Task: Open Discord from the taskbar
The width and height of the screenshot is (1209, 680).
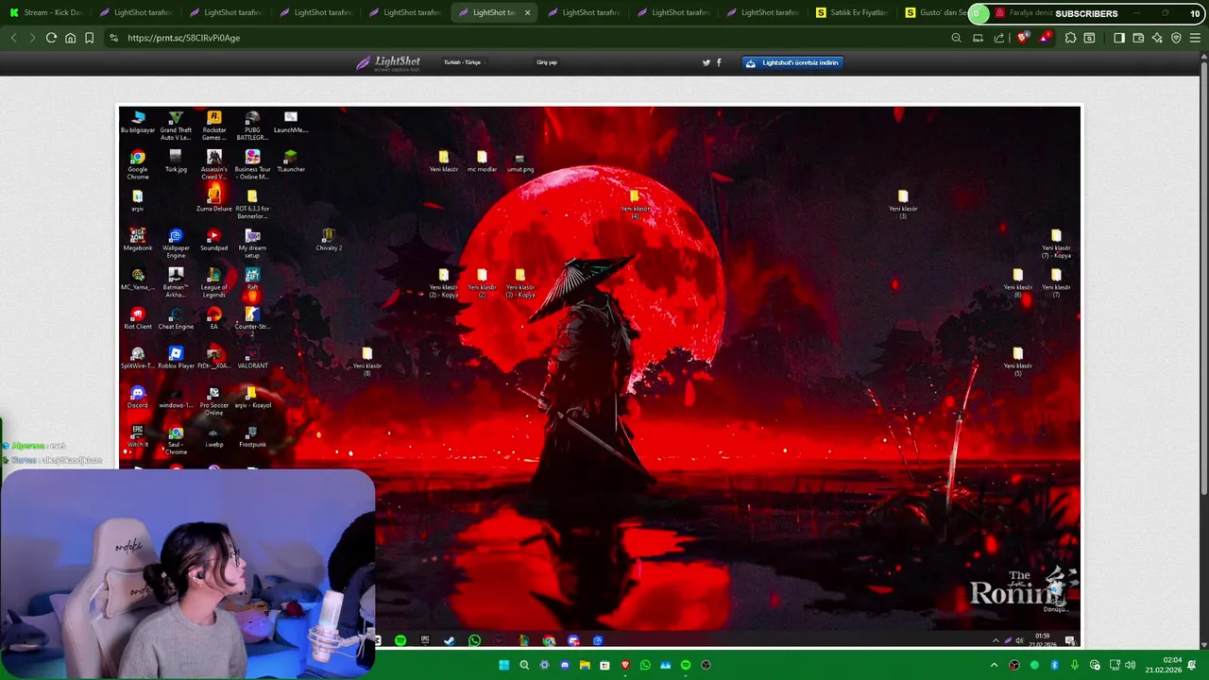Action: click(565, 665)
